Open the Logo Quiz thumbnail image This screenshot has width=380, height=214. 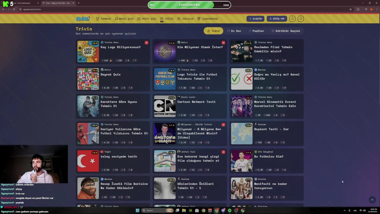88,51
